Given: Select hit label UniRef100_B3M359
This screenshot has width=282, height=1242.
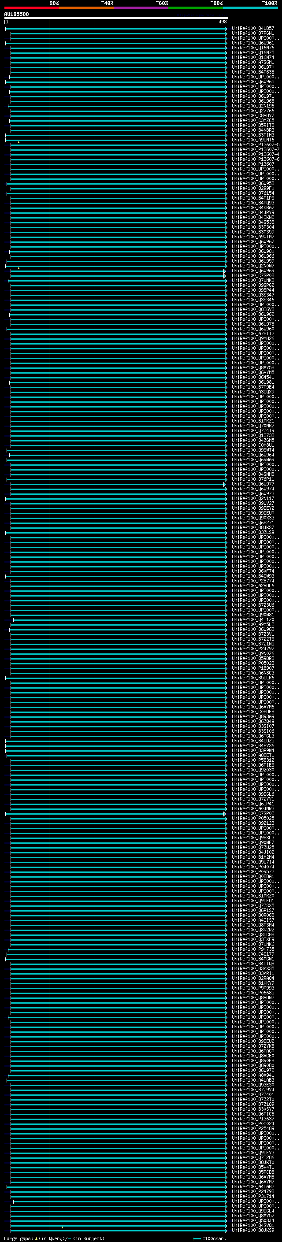Looking at the screenshot, I should click(x=253, y=232).
